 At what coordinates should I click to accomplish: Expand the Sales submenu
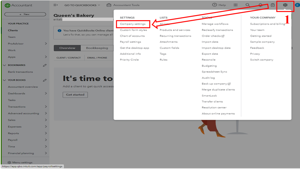click(x=46, y=120)
